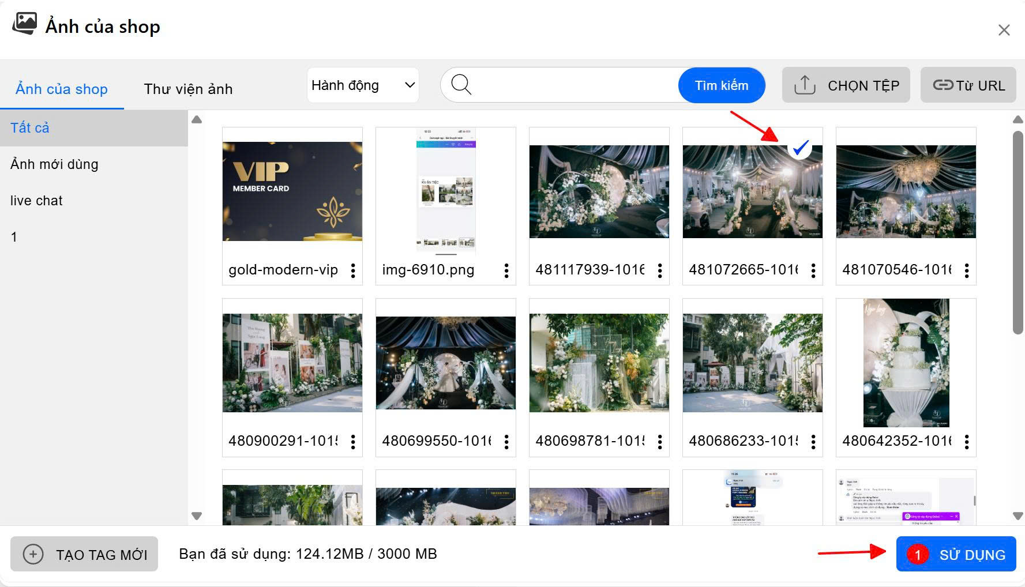
Task: Select the img-6910 phone screenshot thumbnail
Action: pos(446,191)
